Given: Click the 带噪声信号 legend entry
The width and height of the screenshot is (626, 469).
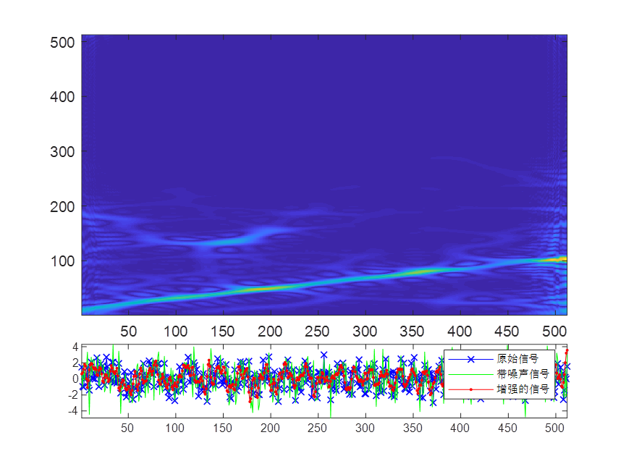Looking at the screenshot, I should (x=523, y=374).
